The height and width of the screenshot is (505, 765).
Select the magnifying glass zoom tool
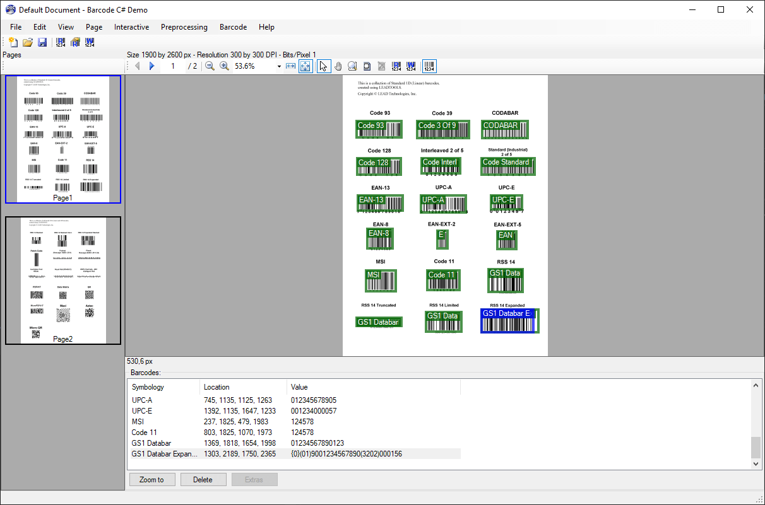coord(353,66)
